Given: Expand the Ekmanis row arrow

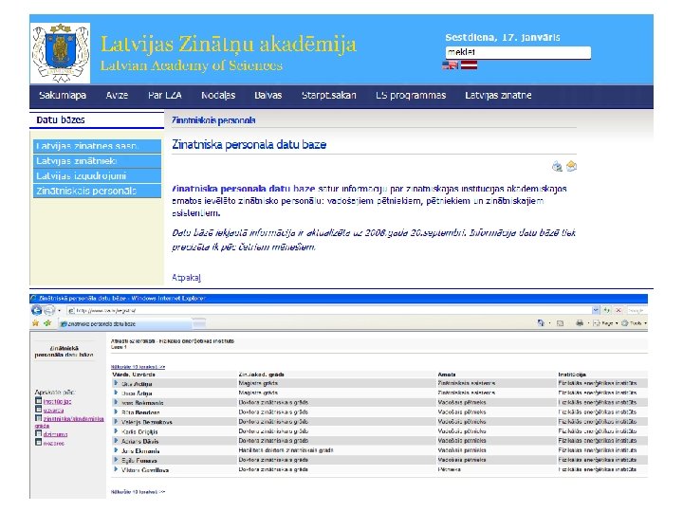Looking at the screenshot, I should click(116, 450).
